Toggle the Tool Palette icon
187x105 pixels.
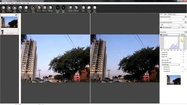(x=15, y=8)
